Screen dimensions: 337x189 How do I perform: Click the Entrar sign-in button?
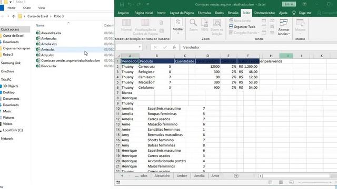pos(289,4)
